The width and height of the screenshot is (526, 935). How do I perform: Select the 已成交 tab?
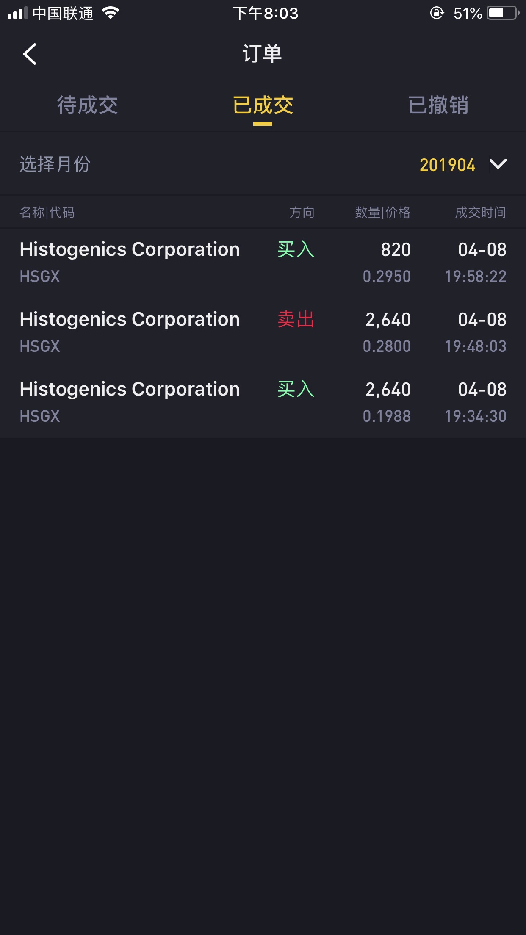pyautogui.click(x=263, y=105)
